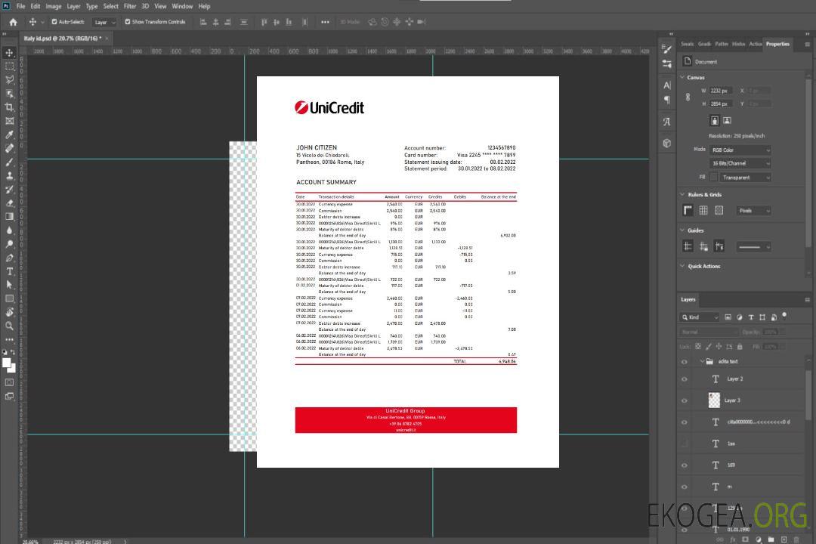Open the Image menu
Image resolution: width=816 pixels, height=544 pixels.
(x=54, y=6)
